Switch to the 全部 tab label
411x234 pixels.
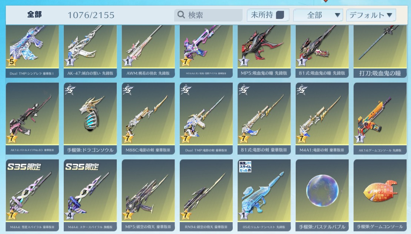(34, 15)
